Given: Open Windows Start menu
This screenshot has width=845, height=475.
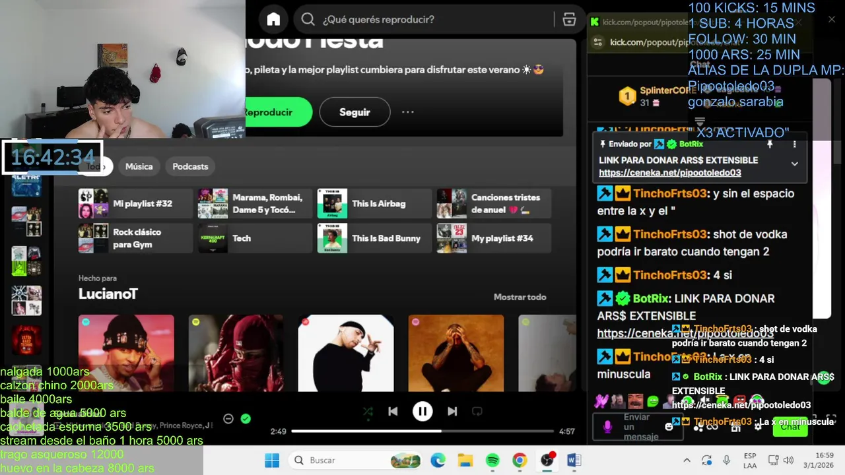Looking at the screenshot, I should point(272,460).
